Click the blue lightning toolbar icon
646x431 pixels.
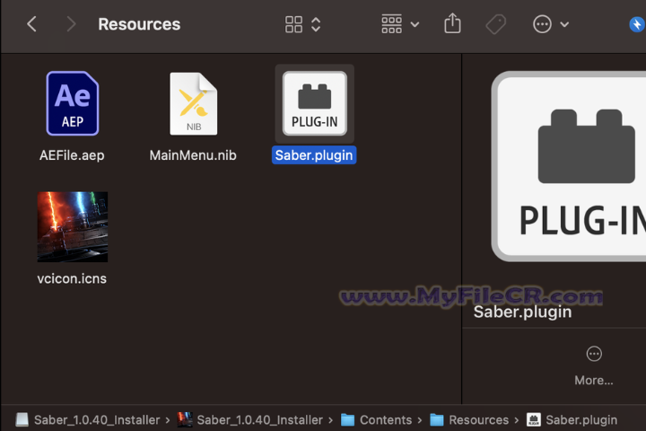point(637,24)
